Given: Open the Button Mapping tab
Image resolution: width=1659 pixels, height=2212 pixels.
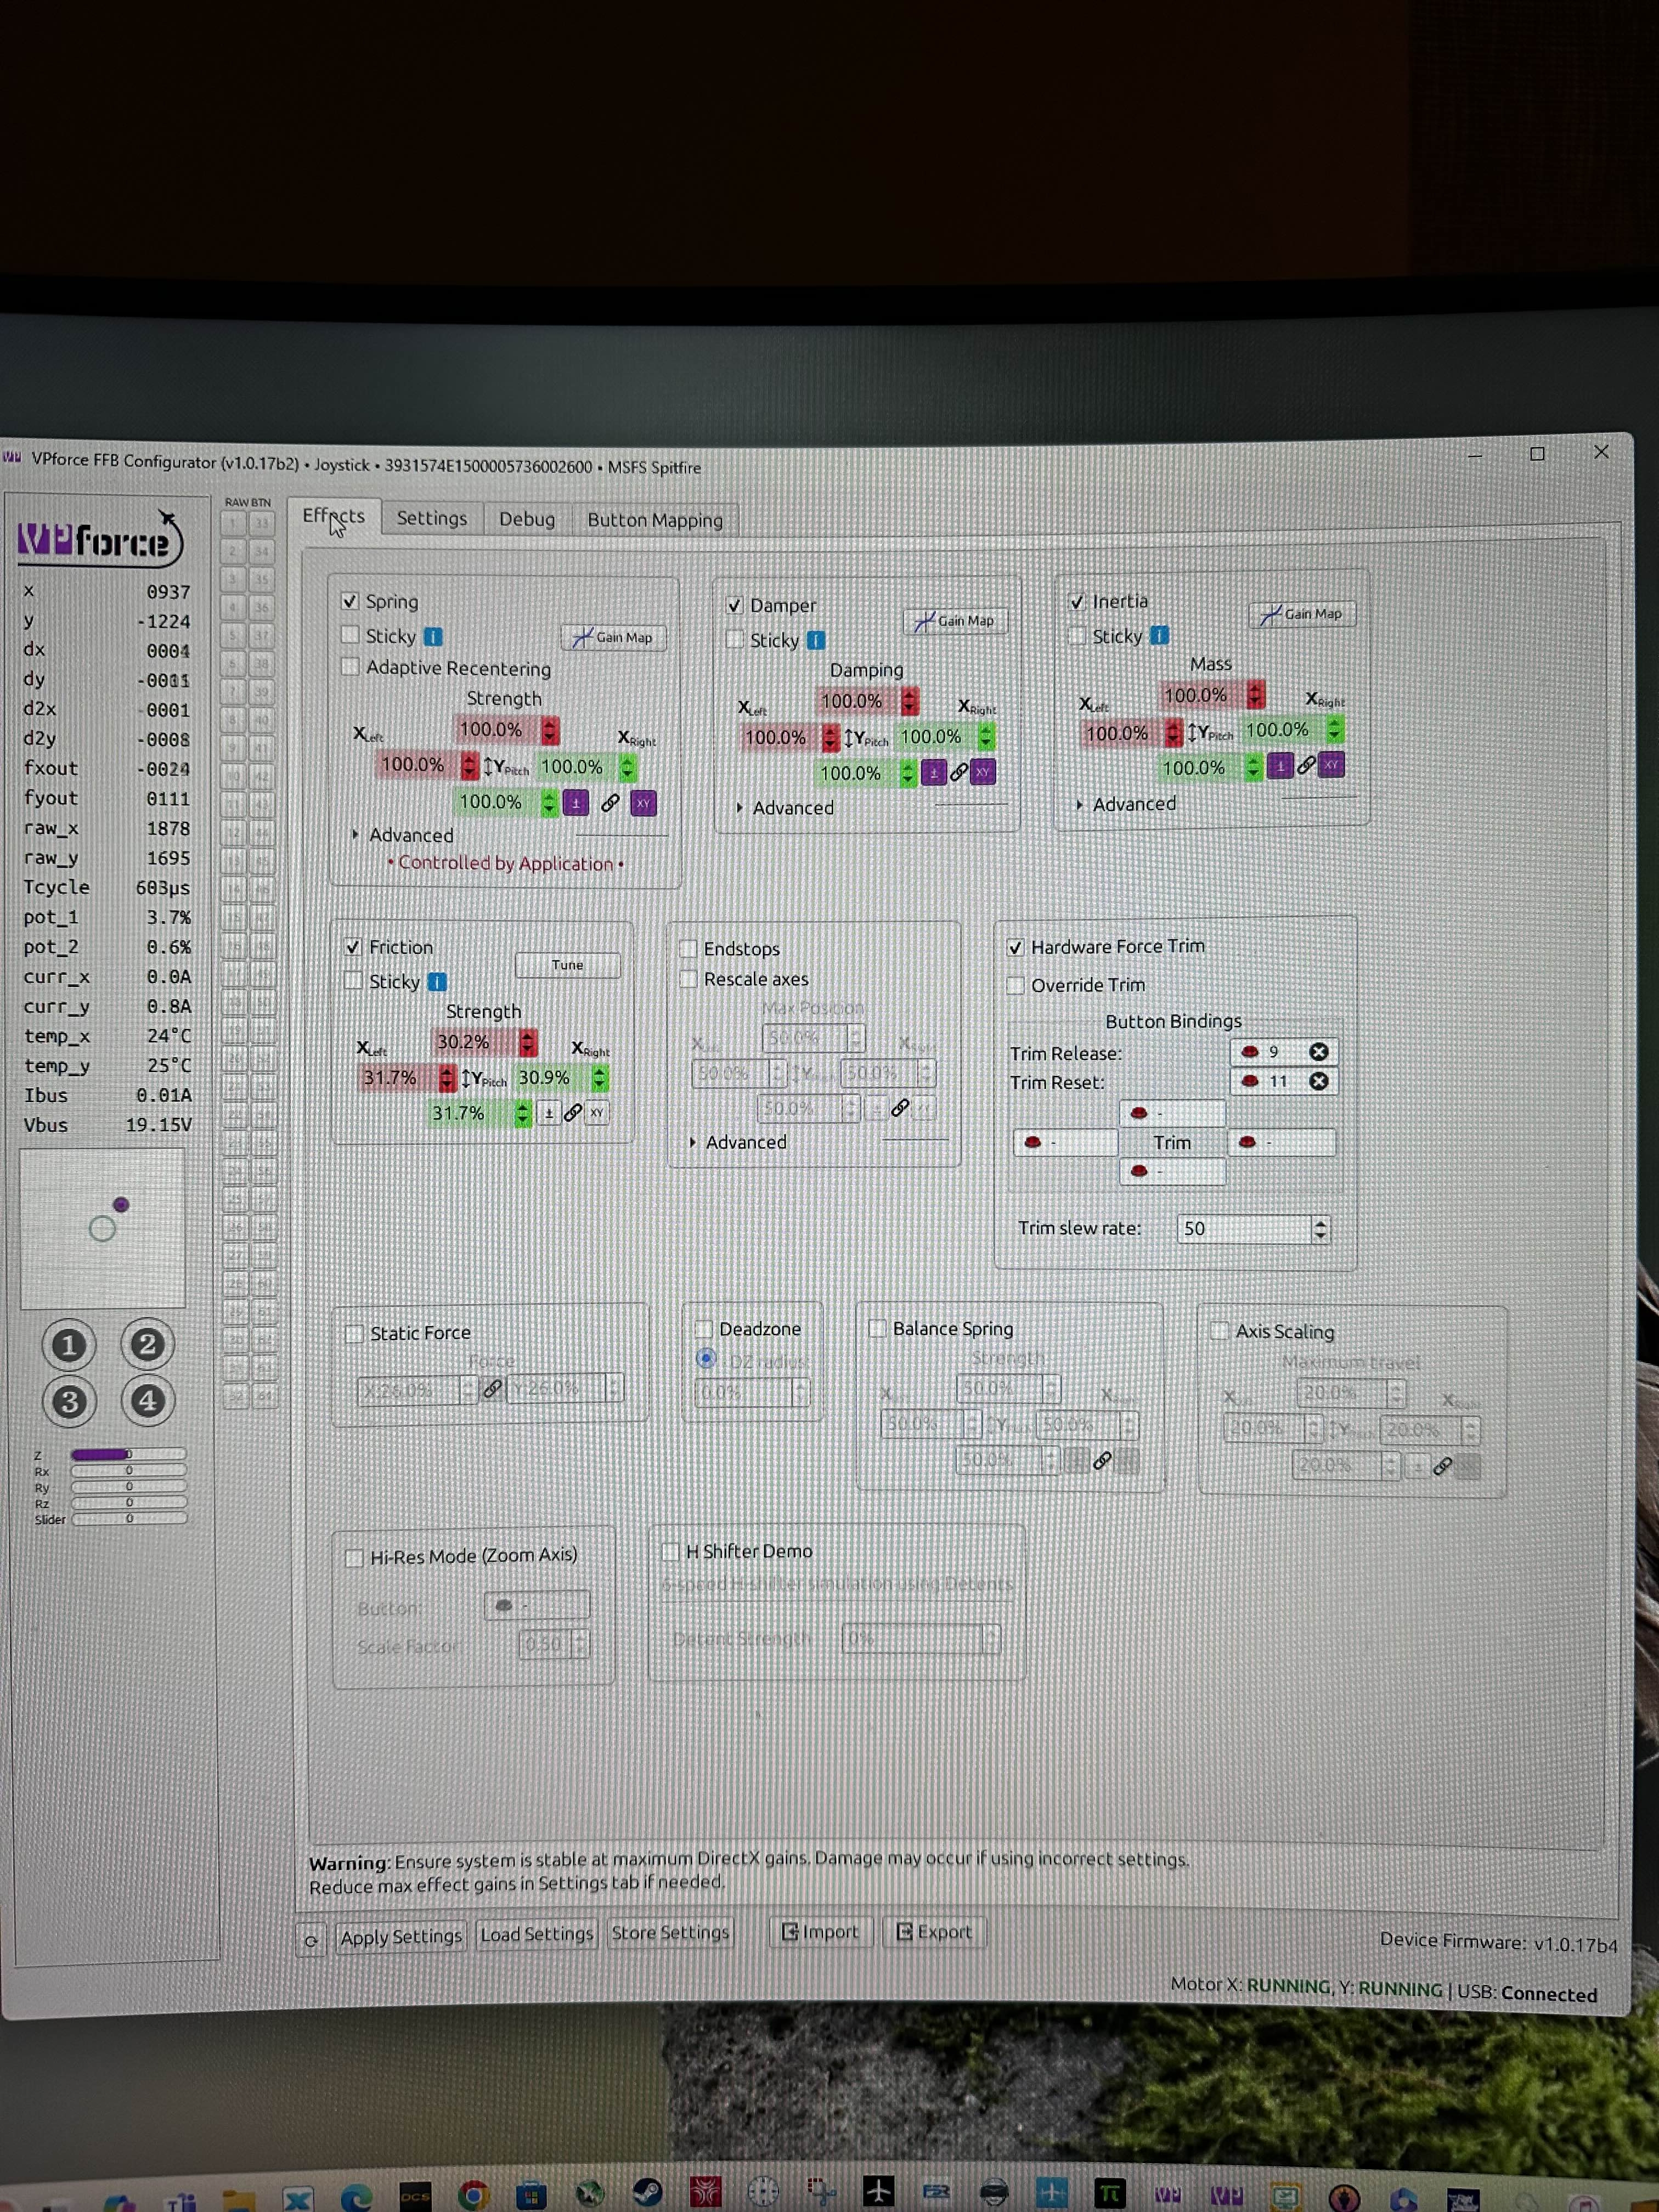Looking at the screenshot, I should point(654,520).
